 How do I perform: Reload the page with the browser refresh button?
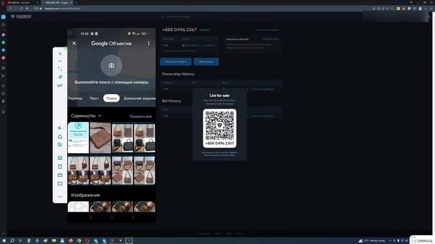pos(21,9)
